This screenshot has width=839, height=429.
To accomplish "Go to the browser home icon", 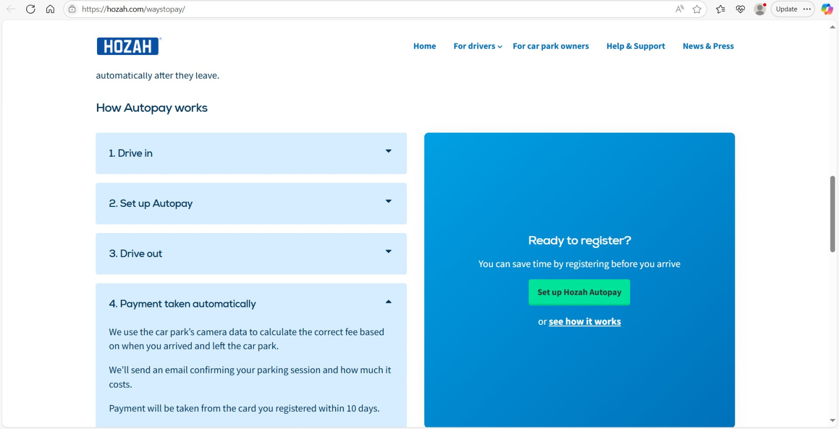I will tap(50, 9).
